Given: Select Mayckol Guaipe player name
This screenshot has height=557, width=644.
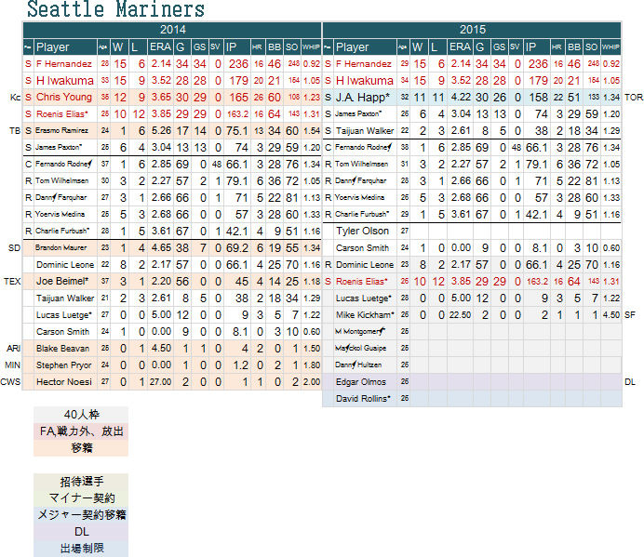Looking at the screenshot, I should click(x=360, y=348).
